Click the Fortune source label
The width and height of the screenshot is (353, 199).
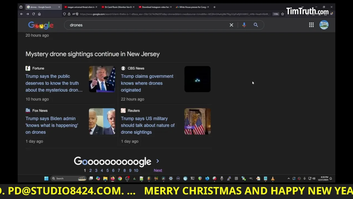[38, 68]
